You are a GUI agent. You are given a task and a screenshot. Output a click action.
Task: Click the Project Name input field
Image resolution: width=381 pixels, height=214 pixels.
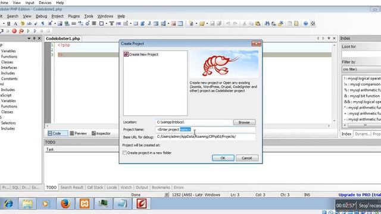point(205,130)
